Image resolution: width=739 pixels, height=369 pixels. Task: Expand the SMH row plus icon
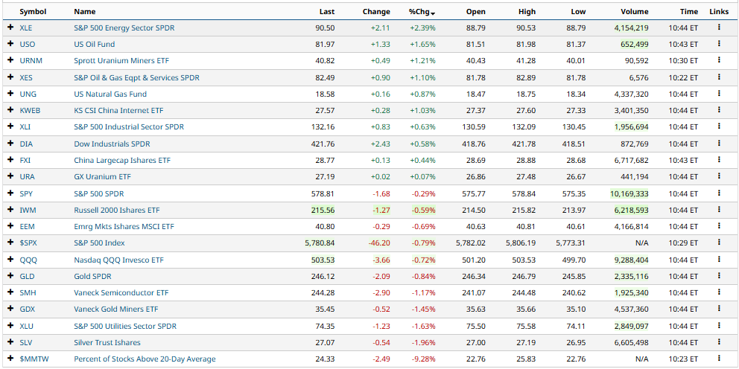10,292
